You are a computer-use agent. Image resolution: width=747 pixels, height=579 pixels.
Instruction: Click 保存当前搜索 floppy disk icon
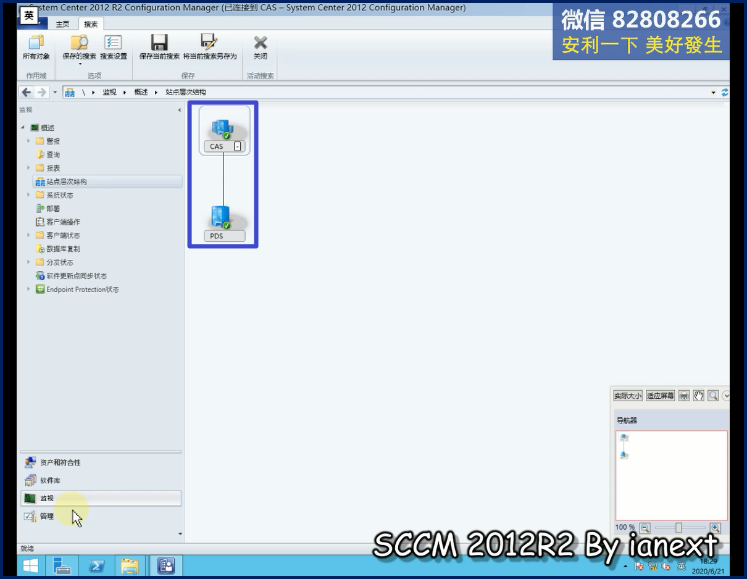point(159,43)
